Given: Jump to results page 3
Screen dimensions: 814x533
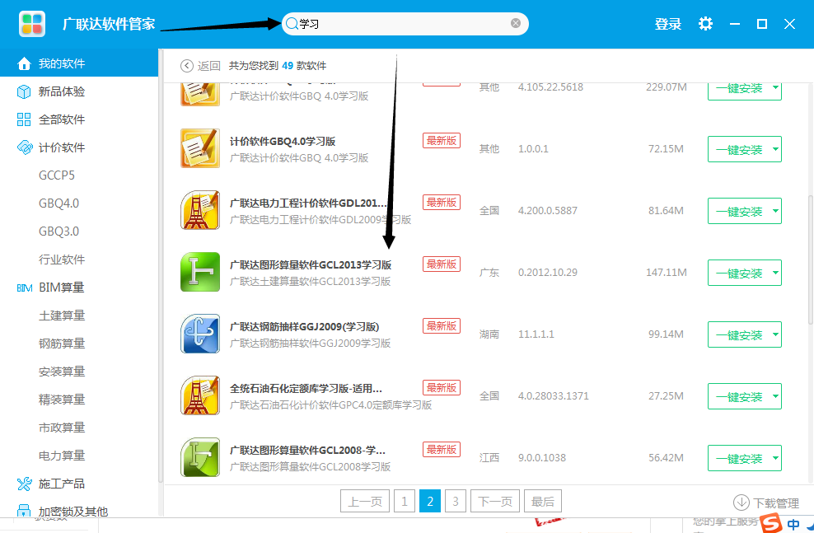Looking at the screenshot, I should point(456,502).
